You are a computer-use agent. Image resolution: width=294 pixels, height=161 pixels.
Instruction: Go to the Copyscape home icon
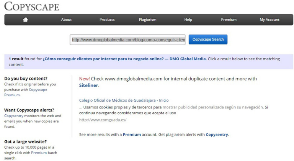[x=25, y=20]
